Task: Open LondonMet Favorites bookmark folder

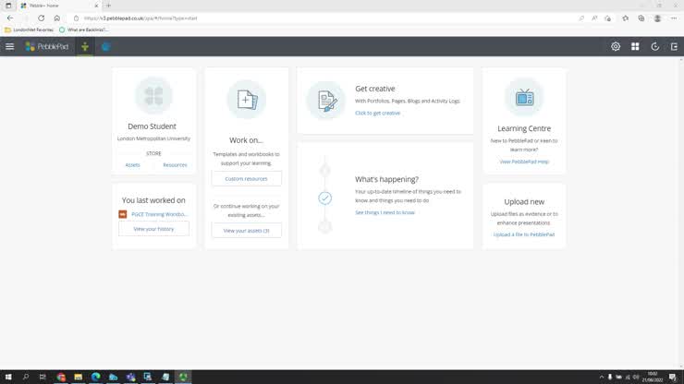Action: [x=30, y=30]
